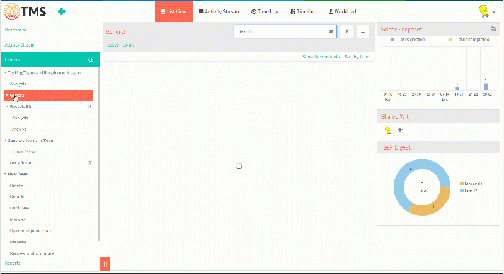
Task: Open the filter funnel icon
Action: click(346, 31)
